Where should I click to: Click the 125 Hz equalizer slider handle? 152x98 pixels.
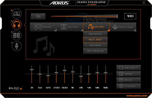tap(48, 76)
